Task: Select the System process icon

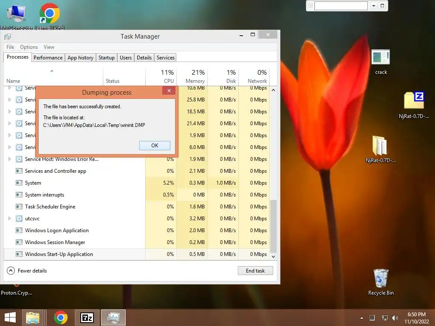Action: 19,183
